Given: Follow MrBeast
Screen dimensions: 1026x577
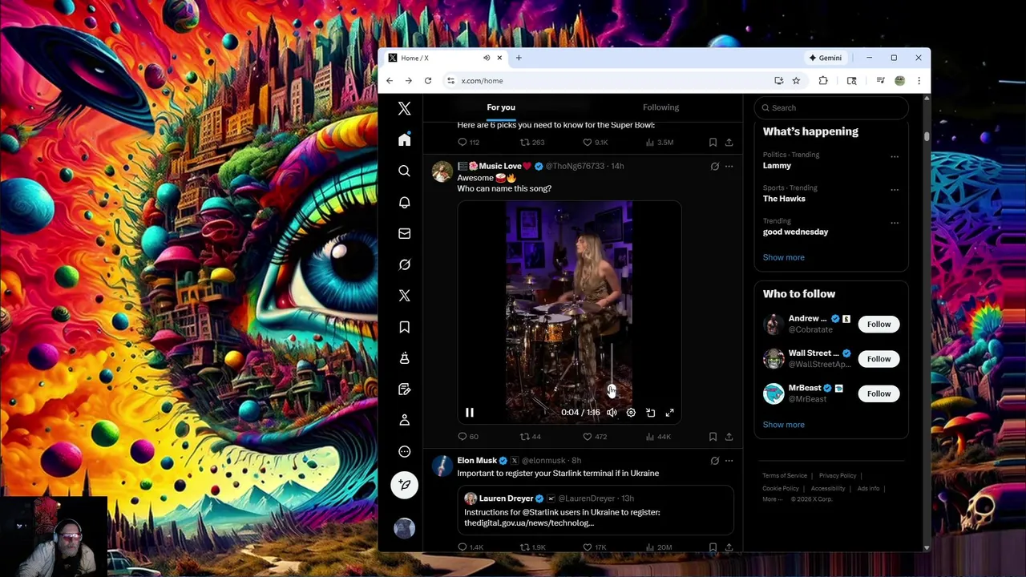Looking at the screenshot, I should click(x=879, y=393).
